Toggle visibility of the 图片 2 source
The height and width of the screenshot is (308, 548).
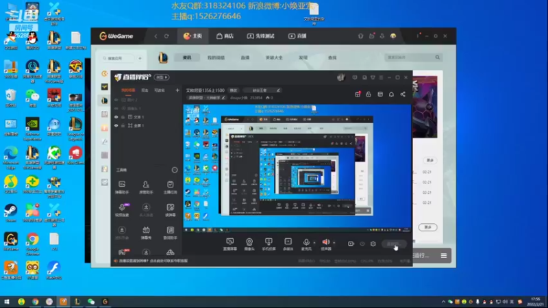[116, 100]
